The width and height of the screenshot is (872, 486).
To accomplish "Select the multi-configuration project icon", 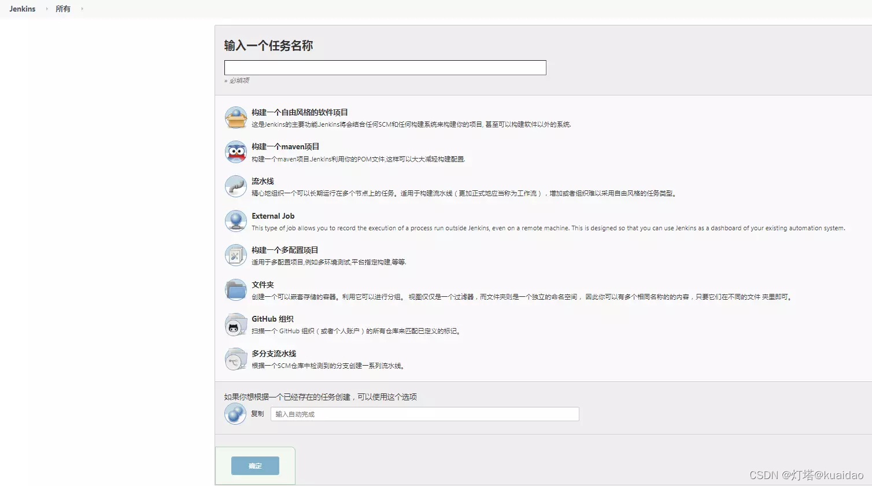I will point(236,255).
